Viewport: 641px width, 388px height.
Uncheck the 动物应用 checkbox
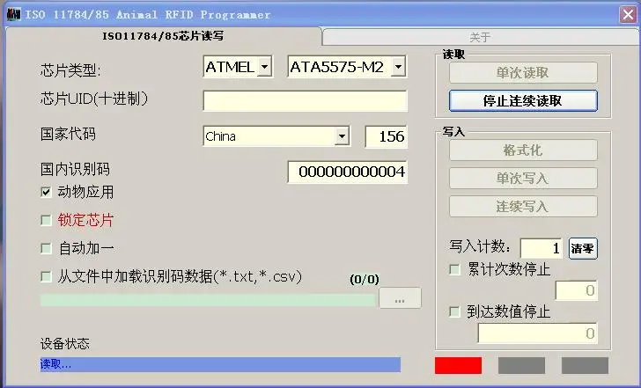[x=46, y=192]
